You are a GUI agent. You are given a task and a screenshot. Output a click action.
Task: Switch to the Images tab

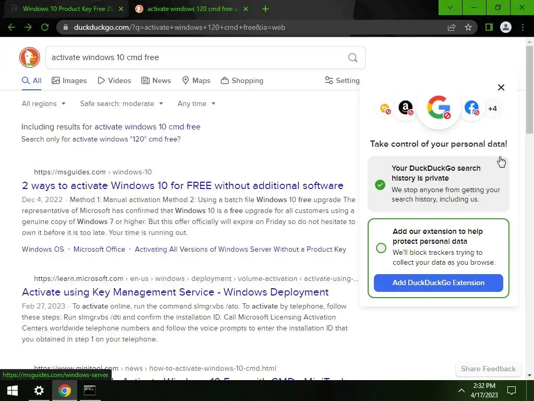[x=69, y=81]
